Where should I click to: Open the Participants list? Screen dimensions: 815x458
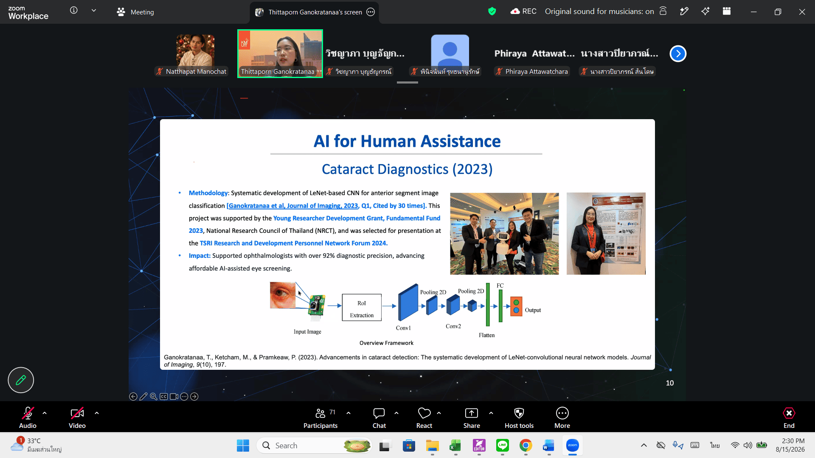tap(320, 418)
